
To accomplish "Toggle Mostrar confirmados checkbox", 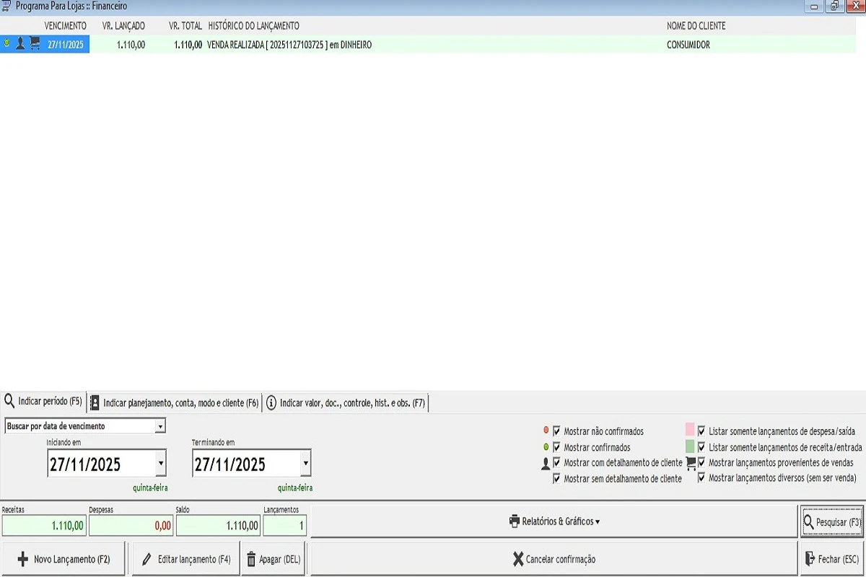I will click(x=556, y=447).
